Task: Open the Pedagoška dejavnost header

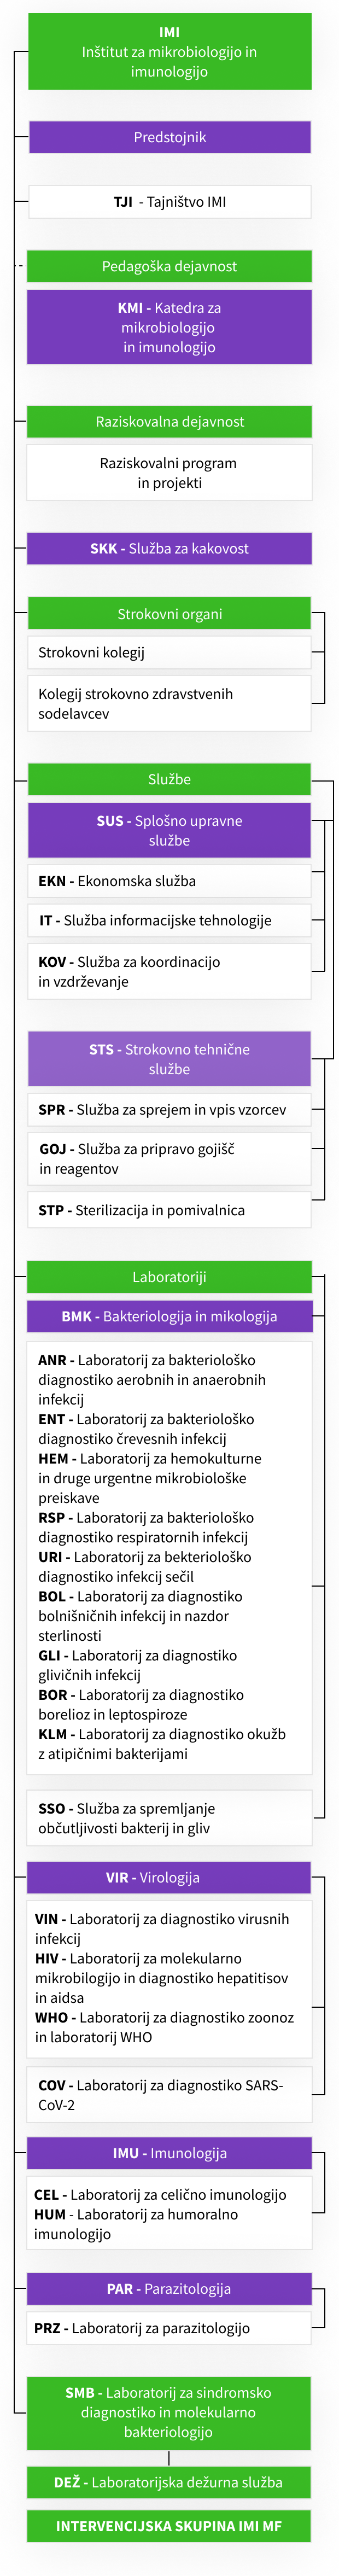Action: point(169,266)
